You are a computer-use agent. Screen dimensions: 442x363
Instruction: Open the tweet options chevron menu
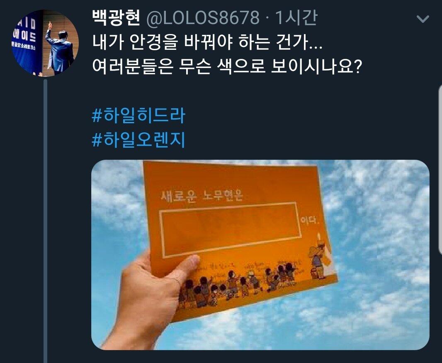coord(423,19)
